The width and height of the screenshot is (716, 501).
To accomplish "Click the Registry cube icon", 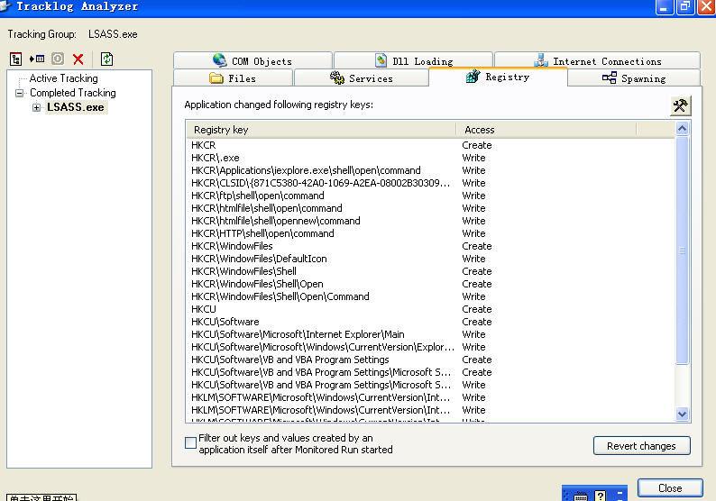I will point(473,77).
